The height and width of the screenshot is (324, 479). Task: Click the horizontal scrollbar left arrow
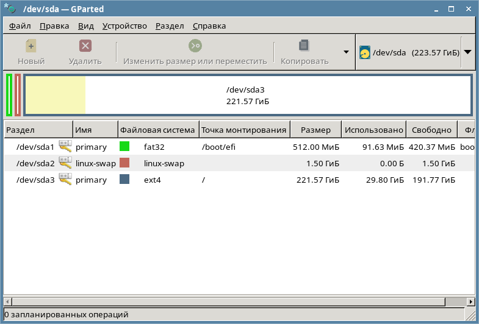(8, 301)
